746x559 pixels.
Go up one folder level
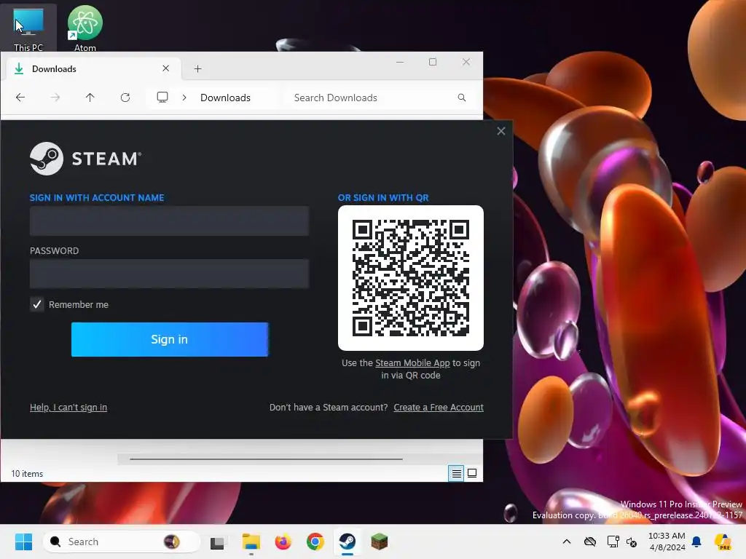point(90,98)
